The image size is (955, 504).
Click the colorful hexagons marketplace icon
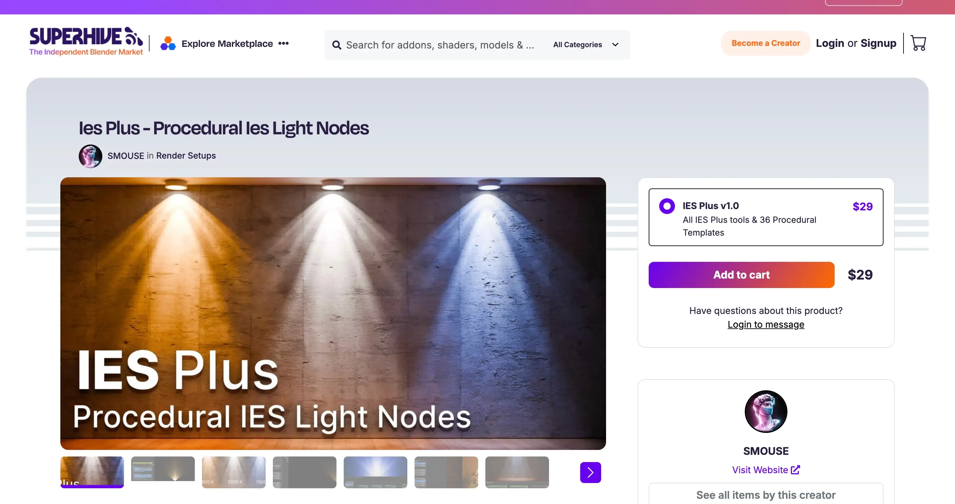168,44
